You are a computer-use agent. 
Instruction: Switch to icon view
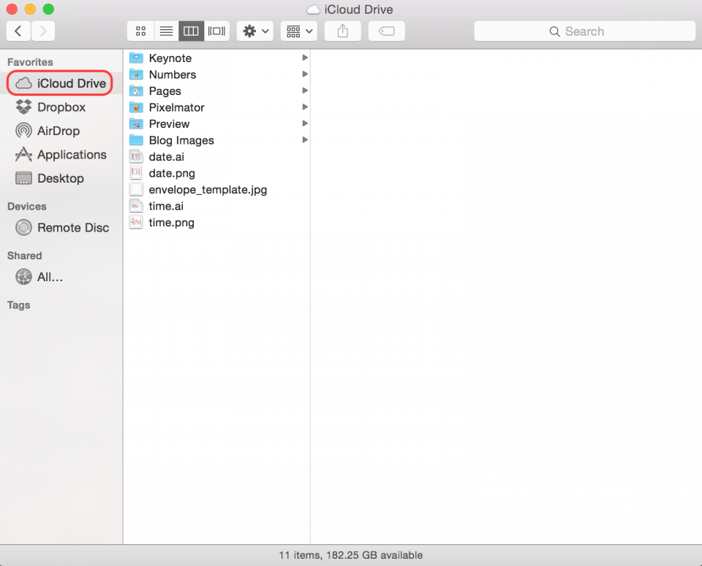[140, 31]
